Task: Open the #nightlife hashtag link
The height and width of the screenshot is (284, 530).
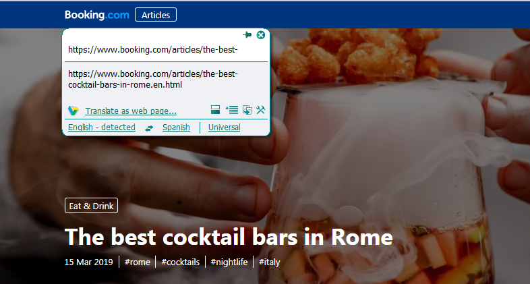Action: coord(229,262)
